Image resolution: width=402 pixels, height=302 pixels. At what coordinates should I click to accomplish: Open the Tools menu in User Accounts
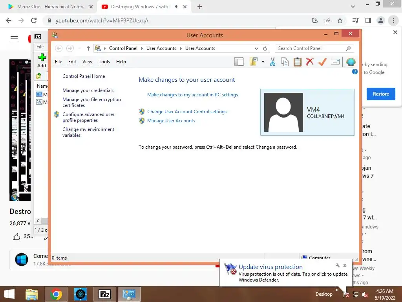coord(104,62)
